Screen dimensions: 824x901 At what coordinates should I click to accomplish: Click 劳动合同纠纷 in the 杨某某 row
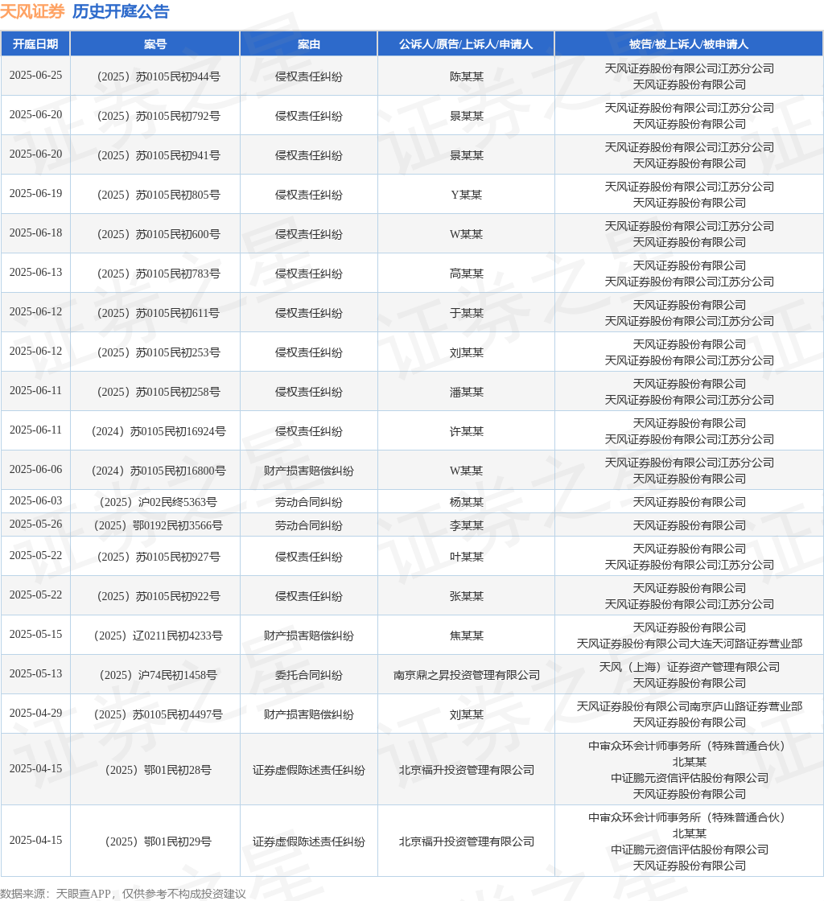(x=309, y=502)
